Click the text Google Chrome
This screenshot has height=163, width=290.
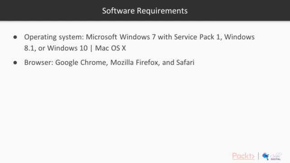82,62
